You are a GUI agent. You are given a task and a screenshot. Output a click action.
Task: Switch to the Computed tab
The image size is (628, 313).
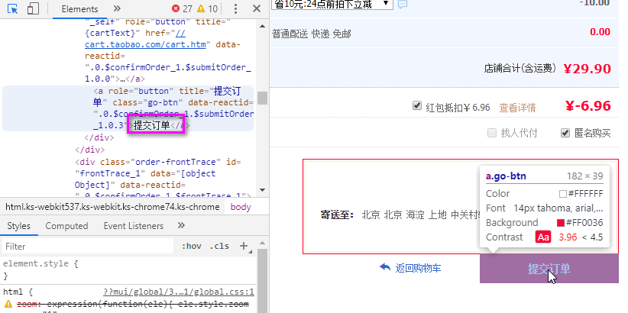pos(66,226)
